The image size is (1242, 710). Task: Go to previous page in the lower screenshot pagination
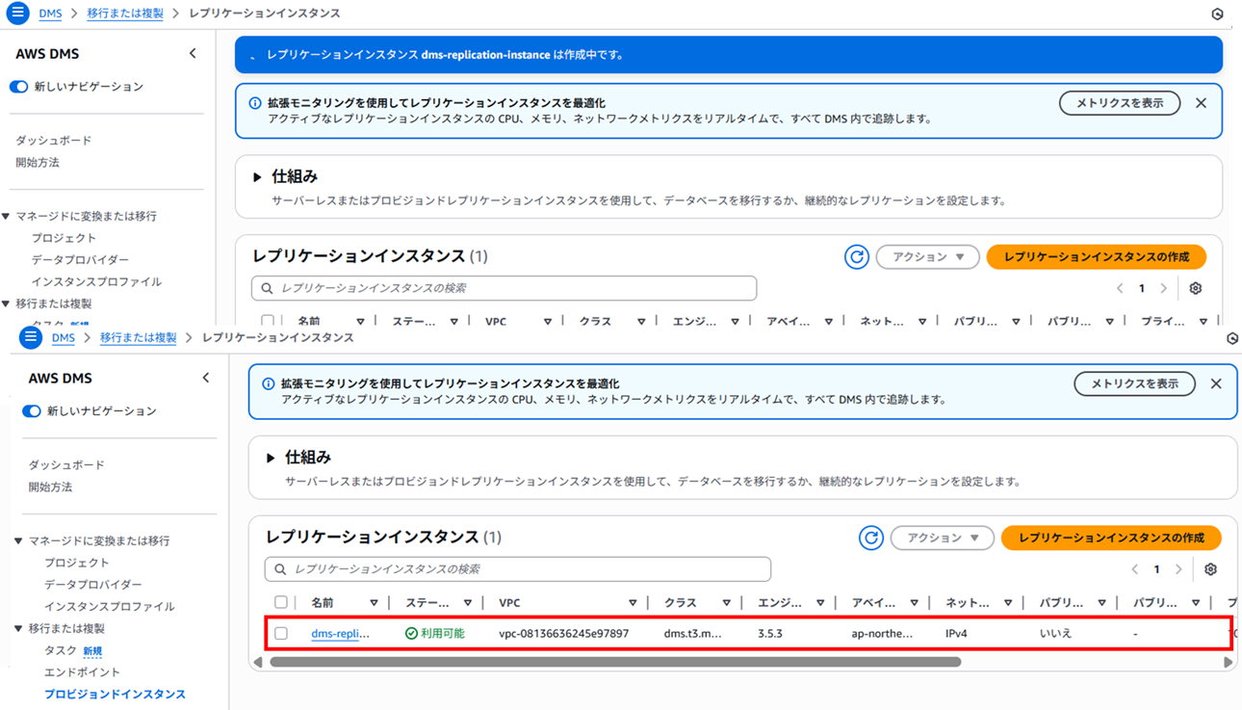1134,569
